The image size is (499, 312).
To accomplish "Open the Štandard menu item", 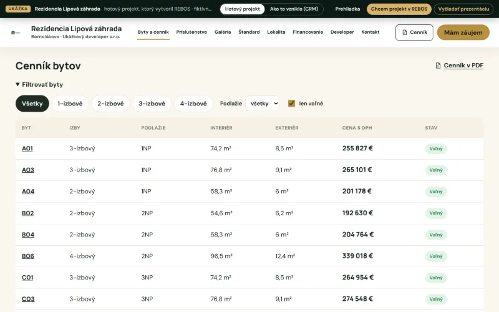I will 249,32.
